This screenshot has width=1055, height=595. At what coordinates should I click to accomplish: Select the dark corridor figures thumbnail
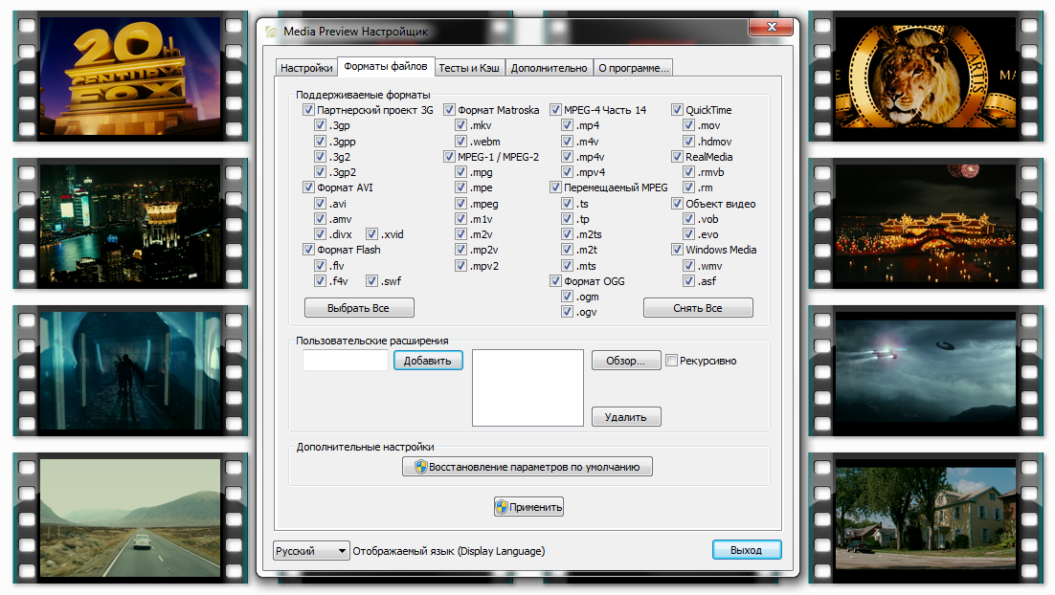coord(130,370)
